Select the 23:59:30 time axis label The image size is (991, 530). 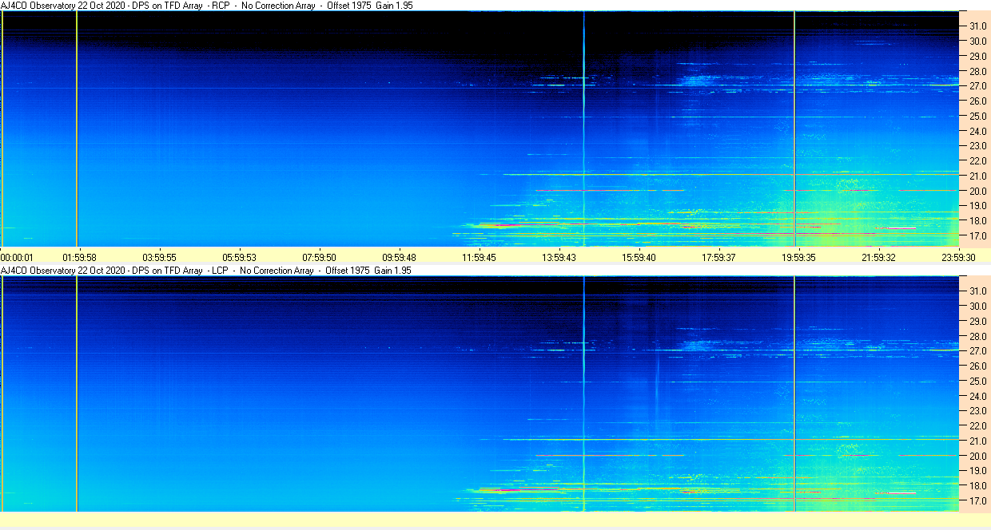click(x=959, y=257)
